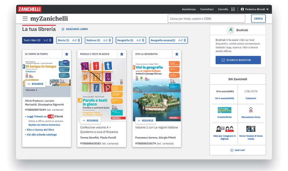Open the Federico Biondi account dropdown

255,9
